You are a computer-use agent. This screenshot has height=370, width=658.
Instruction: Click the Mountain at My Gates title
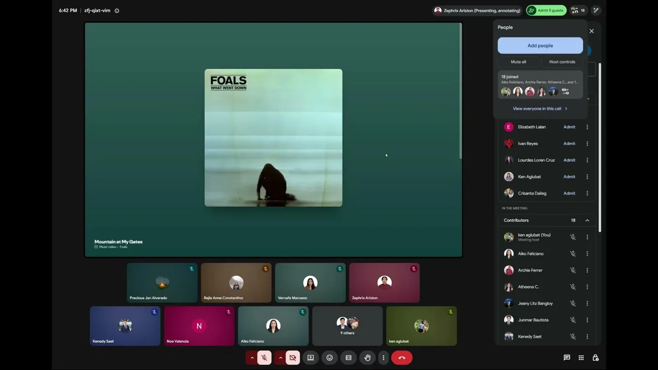coord(118,242)
